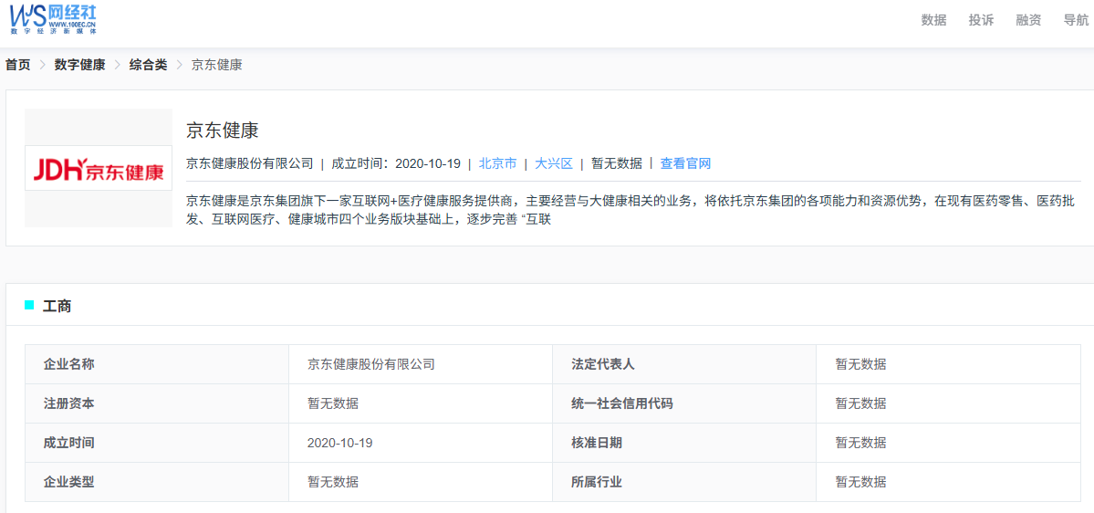Click the 统一社会信用代码 label cell
The width and height of the screenshot is (1094, 513).
tap(684, 403)
